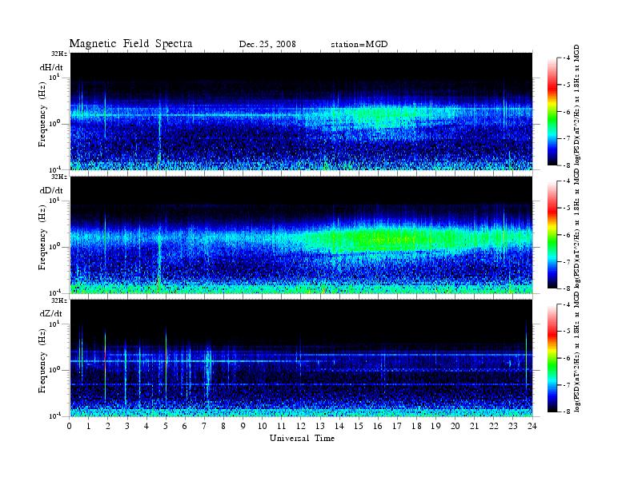Click the dZ/dt spectrogram plot
This screenshot has width=634, height=489.
click(x=301, y=358)
